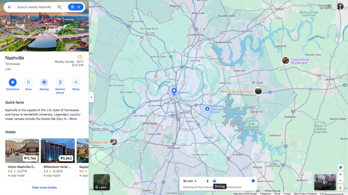Click the magnifier search icon
The width and height of the screenshot is (348, 195).
59,7
